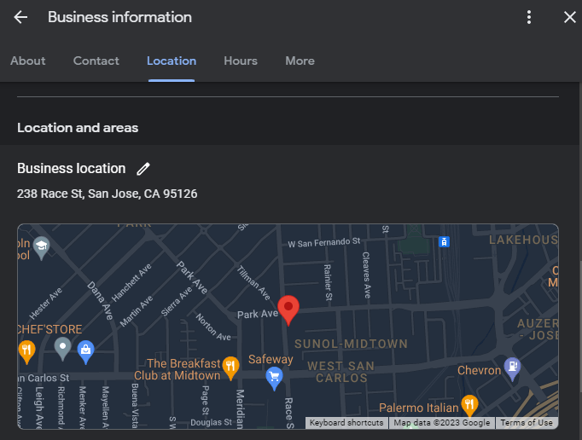Edit business location with pencil icon
This screenshot has height=440, width=582.
tap(143, 169)
